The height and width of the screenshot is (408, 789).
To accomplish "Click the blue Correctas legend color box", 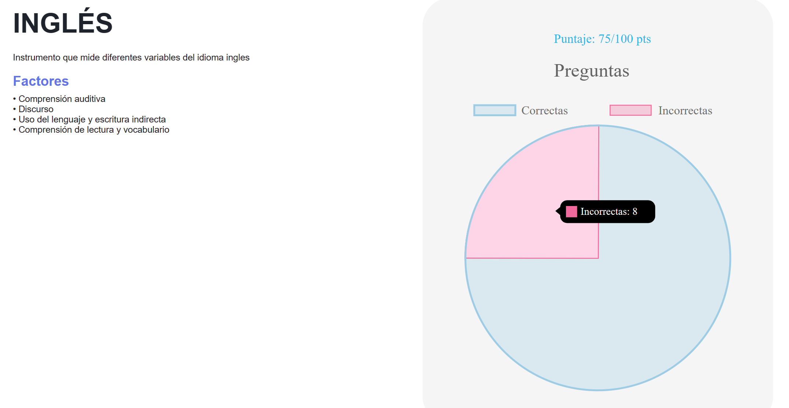I will 494,110.
